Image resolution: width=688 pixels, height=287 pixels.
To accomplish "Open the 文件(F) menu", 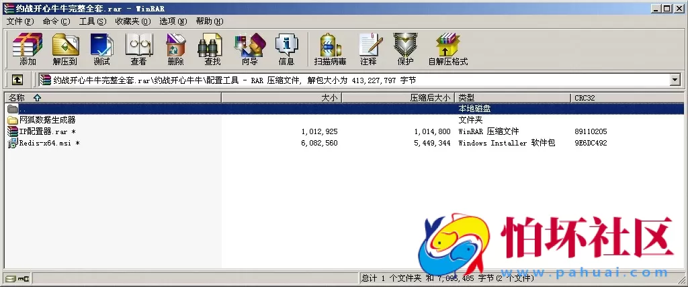I will (x=20, y=21).
